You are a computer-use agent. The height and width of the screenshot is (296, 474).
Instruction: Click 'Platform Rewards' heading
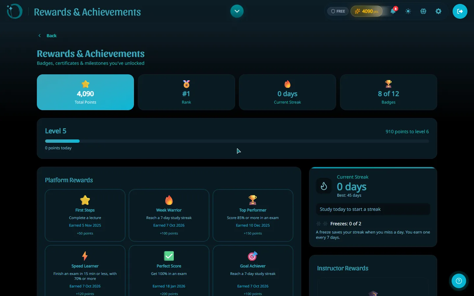(x=69, y=180)
